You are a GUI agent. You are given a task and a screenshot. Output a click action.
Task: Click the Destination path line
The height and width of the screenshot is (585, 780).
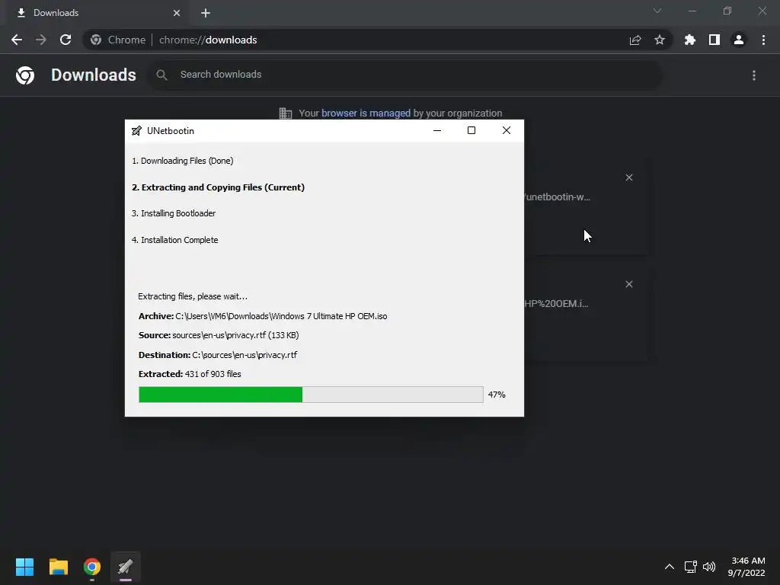click(218, 355)
